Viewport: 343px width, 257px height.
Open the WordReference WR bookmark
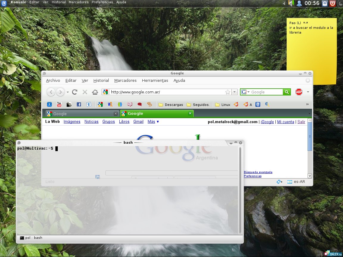coord(110,104)
